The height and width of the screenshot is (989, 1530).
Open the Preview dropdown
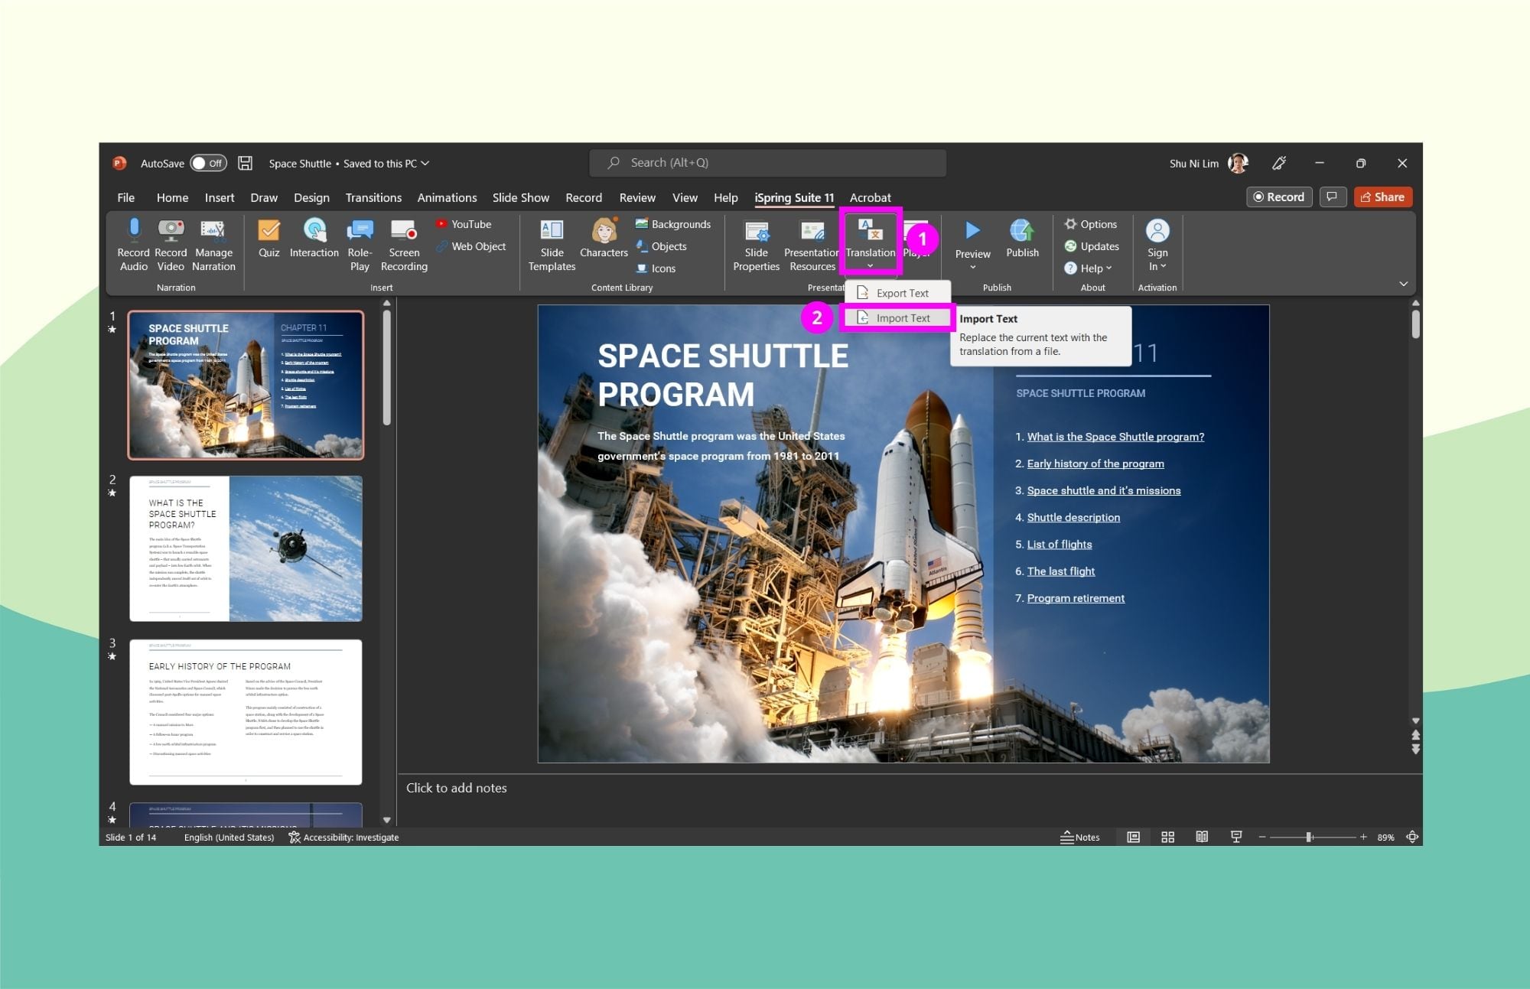[x=972, y=267]
